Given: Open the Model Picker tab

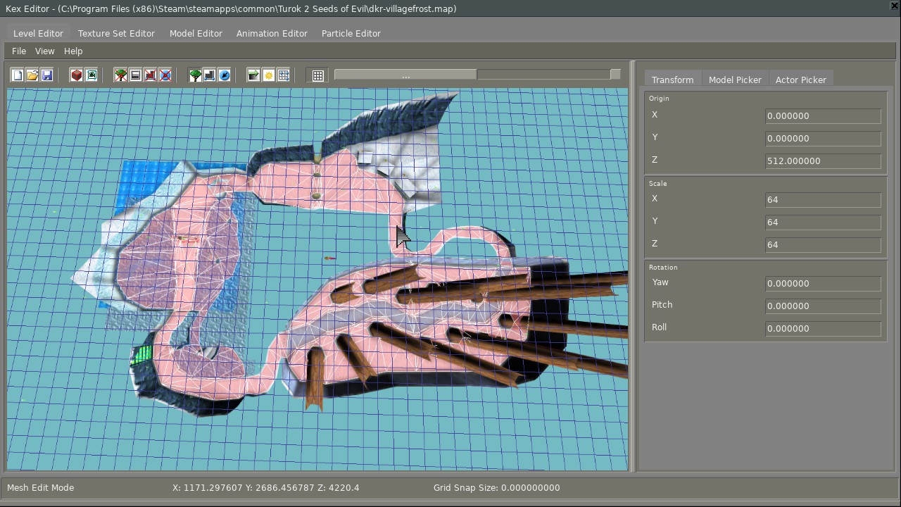Looking at the screenshot, I should coord(735,80).
